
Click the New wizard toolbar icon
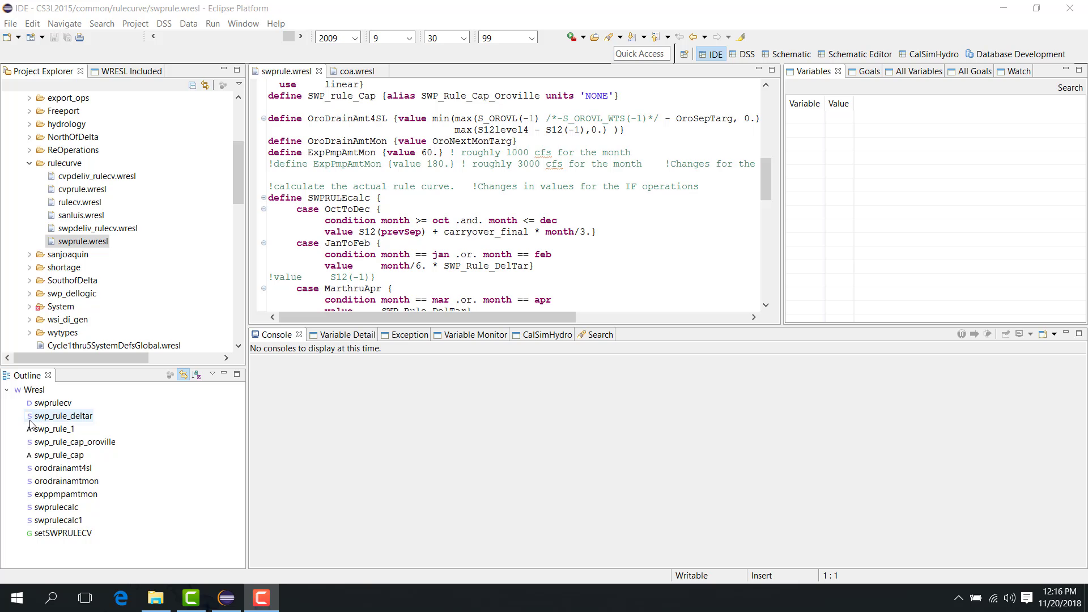[7, 37]
